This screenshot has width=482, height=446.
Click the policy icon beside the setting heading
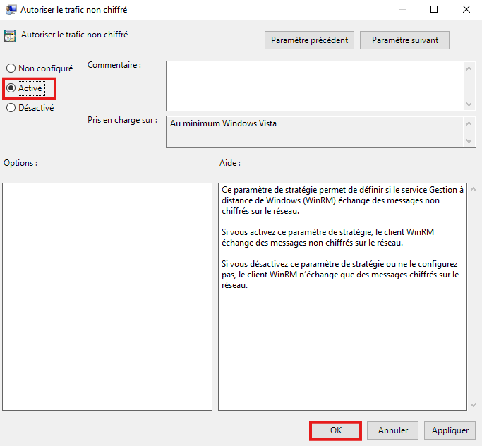[10, 36]
